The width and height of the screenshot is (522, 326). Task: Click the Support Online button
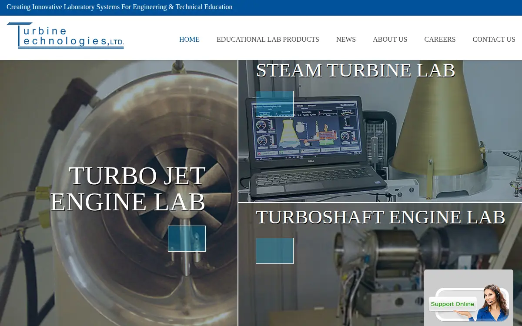[x=453, y=304]
